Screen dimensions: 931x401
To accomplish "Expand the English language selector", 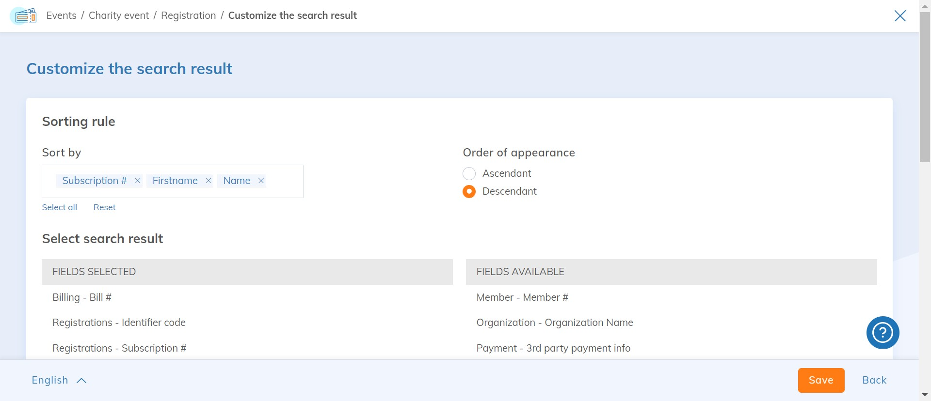I will pyautogui.click(x=59, y=380).
